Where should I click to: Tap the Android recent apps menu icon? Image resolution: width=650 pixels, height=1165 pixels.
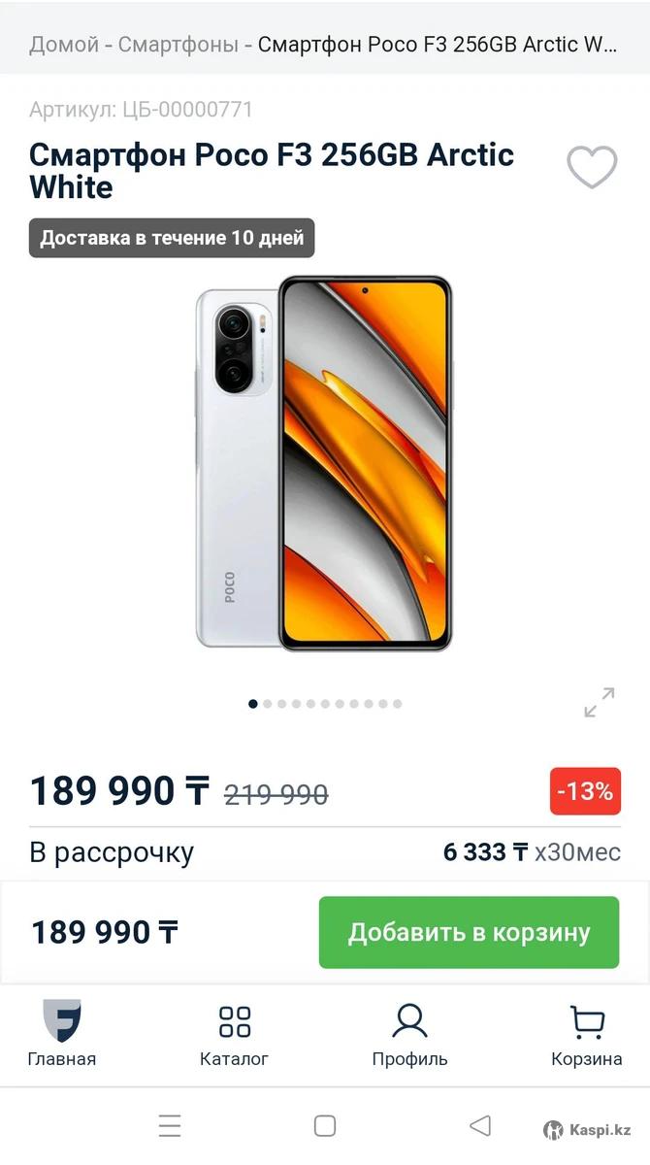point(170,1126)
